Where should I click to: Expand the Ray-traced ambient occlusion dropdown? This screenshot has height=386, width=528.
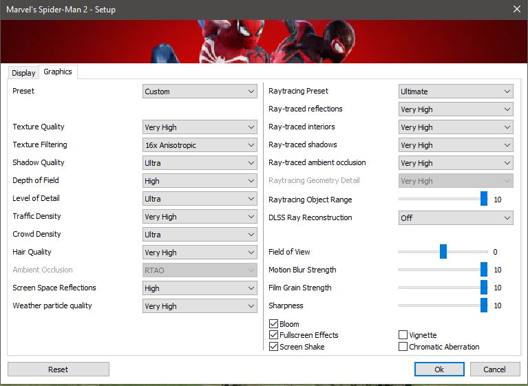tap(456, 163)
